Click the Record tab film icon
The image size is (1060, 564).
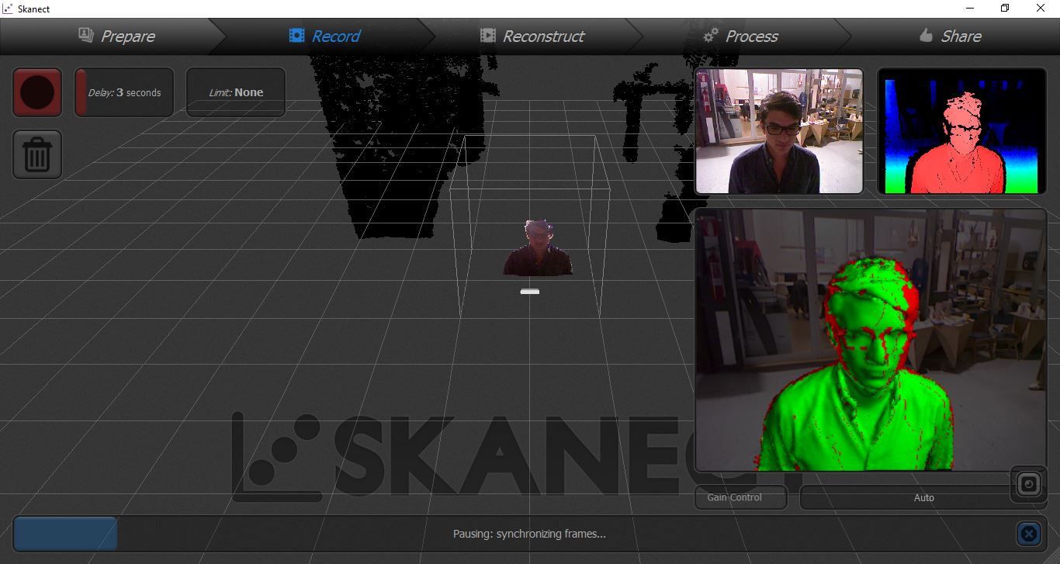pyautogui.click(x=296, y=35)
